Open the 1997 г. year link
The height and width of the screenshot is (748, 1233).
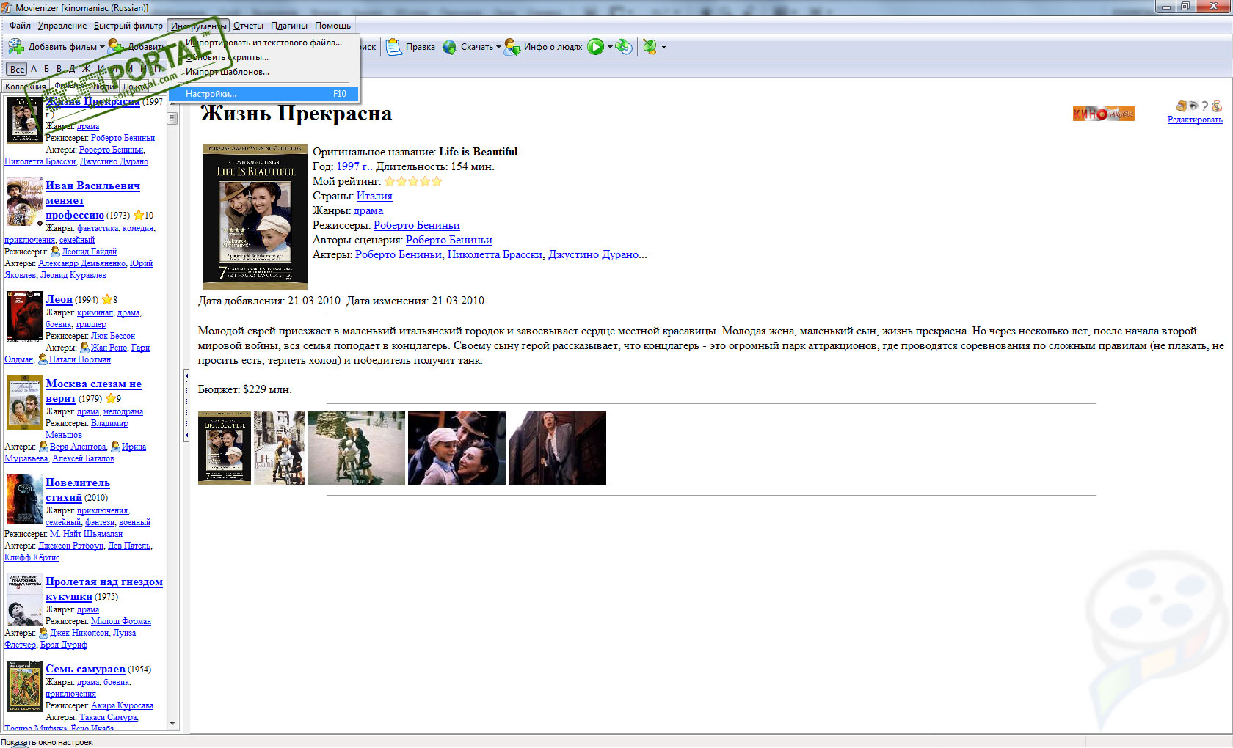[x=354, y=166]
